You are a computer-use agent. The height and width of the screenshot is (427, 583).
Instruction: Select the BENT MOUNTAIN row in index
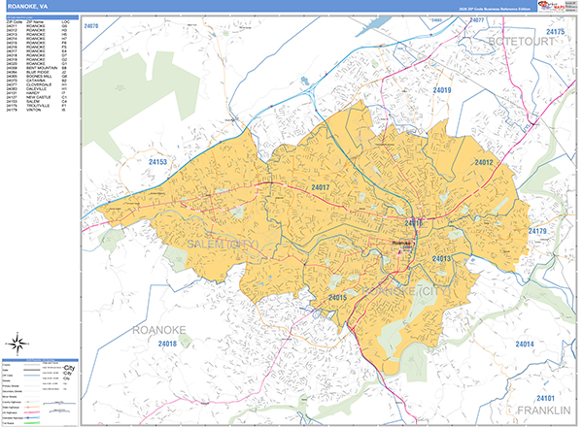pos(42,66)
